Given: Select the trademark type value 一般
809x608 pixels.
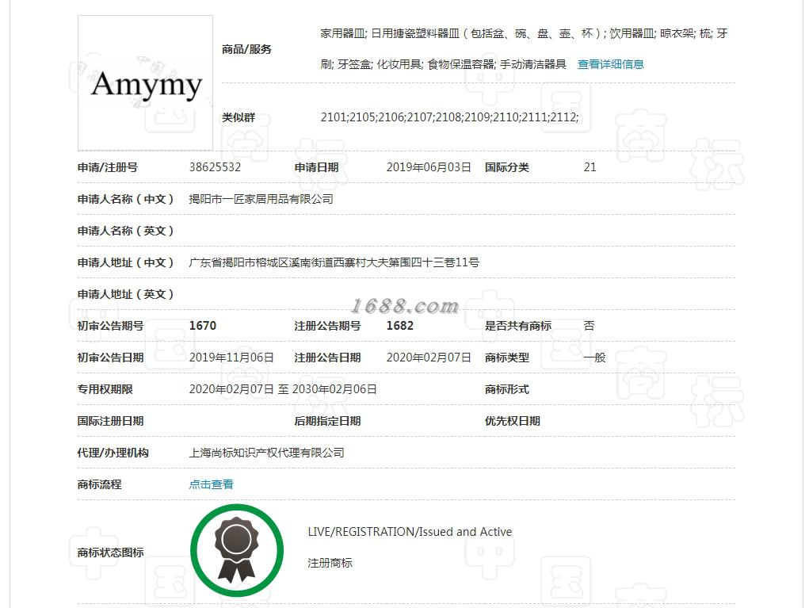Looking at the screenshot, I should [x=594, y=358].
